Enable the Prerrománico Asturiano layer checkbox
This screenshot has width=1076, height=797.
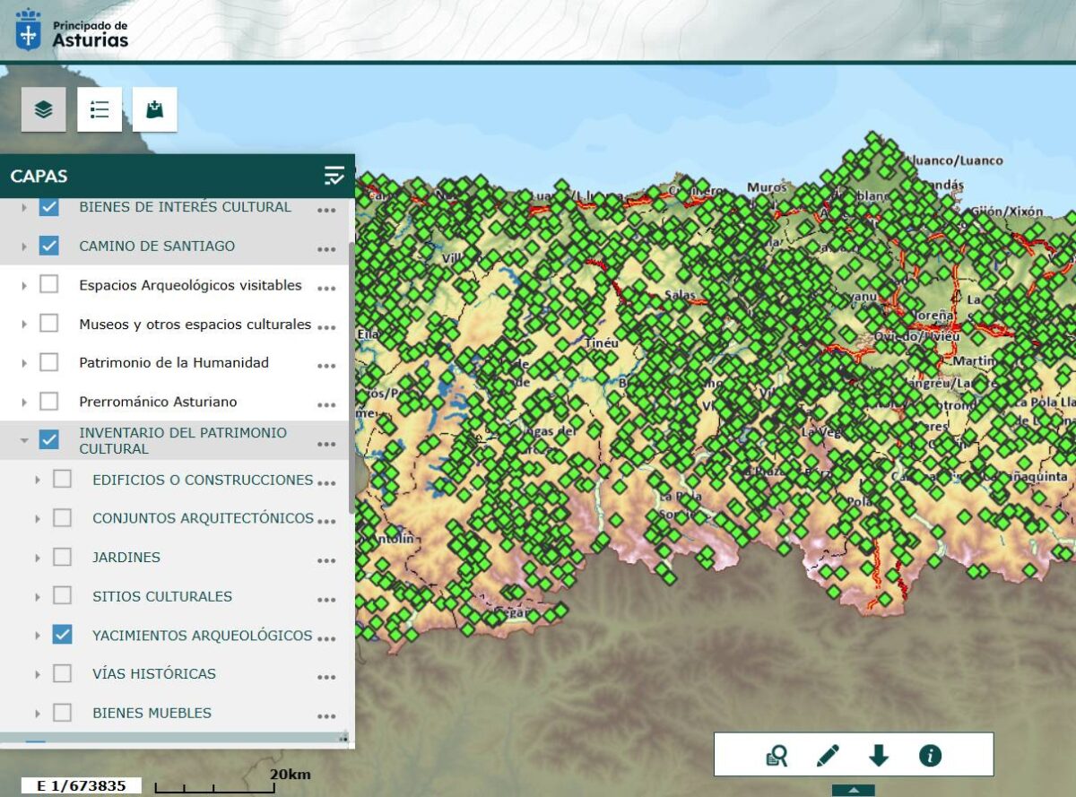(49, 401)
